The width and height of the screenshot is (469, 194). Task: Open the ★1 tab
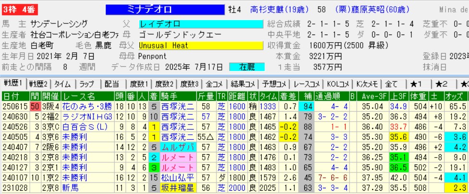click(x=416, y=84)
